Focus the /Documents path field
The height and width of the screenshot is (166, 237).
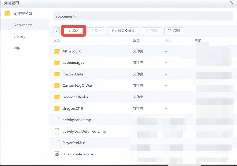(143, 16)
